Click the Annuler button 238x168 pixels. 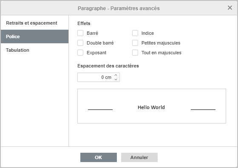tap(139, 157)
